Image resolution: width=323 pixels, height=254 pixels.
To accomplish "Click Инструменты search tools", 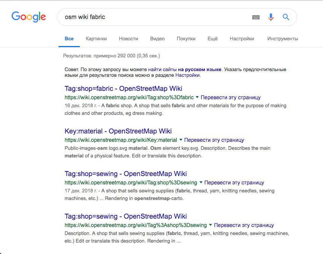I will click(283, 39).
